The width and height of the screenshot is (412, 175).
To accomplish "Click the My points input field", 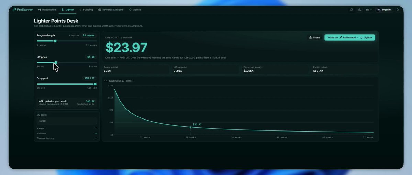I will (67, 121).
